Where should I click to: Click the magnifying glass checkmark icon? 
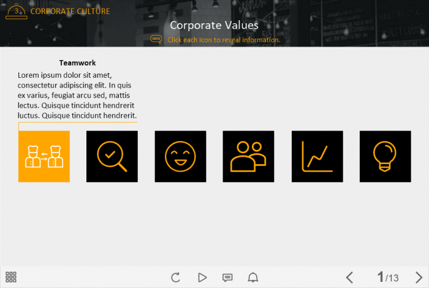coord(112,156)
